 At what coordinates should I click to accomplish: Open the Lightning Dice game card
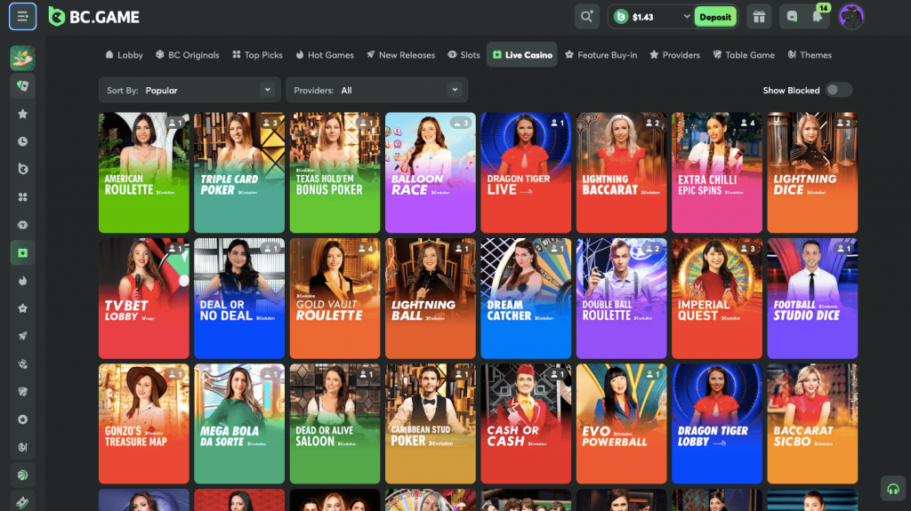812,172
